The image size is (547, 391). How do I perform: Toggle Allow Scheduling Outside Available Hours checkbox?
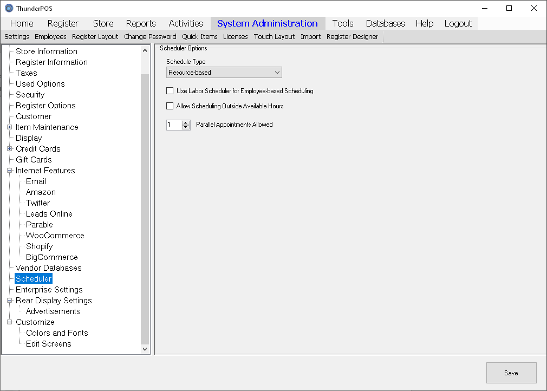[x=170, y=106]
